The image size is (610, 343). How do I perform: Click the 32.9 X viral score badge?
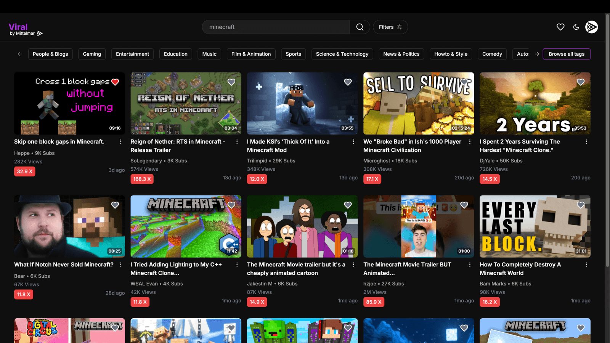pos(25,171)
